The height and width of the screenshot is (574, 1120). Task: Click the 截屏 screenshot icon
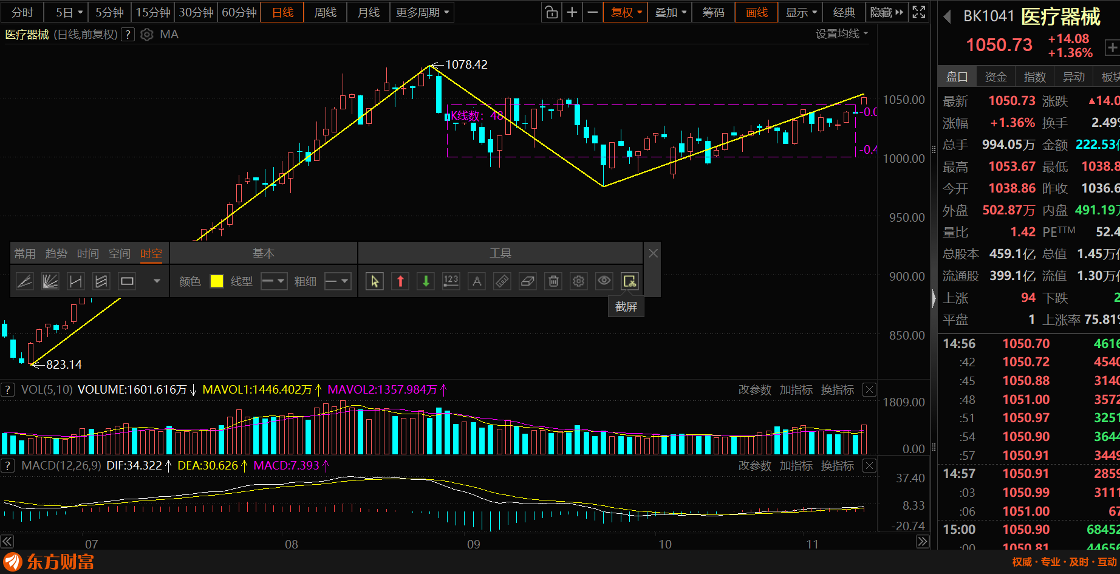click(630, 281)
